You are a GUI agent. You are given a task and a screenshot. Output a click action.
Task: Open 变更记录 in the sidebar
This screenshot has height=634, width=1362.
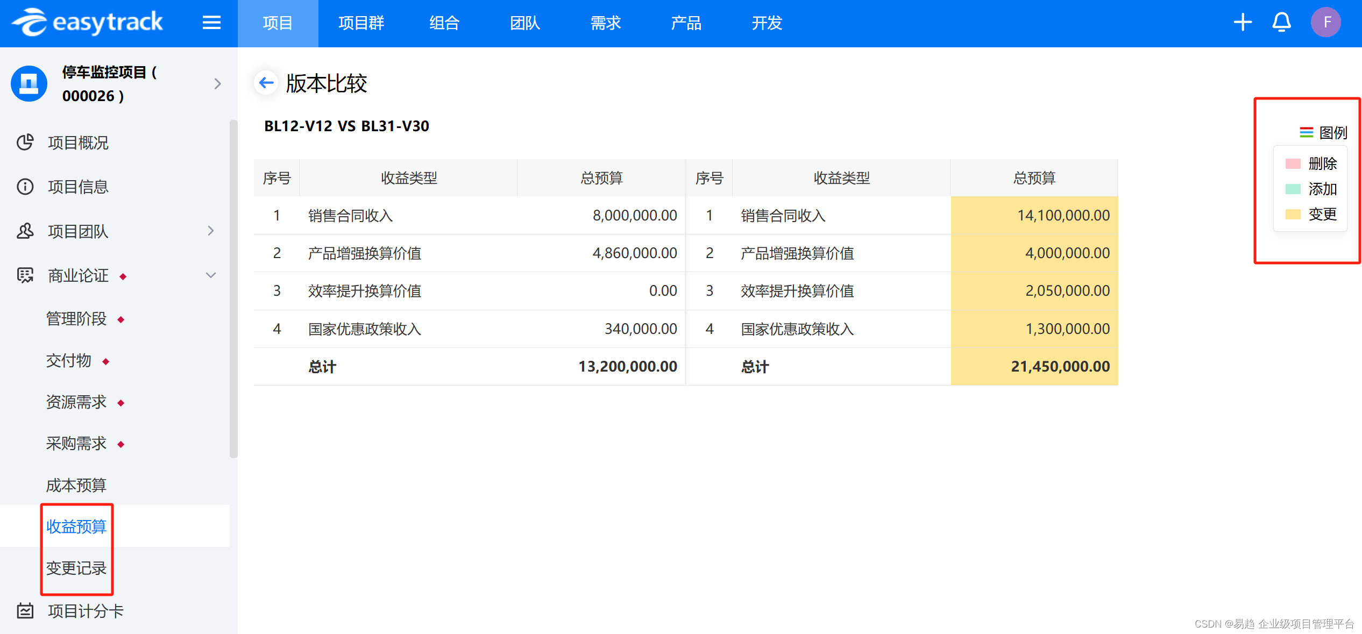point(76,568)
